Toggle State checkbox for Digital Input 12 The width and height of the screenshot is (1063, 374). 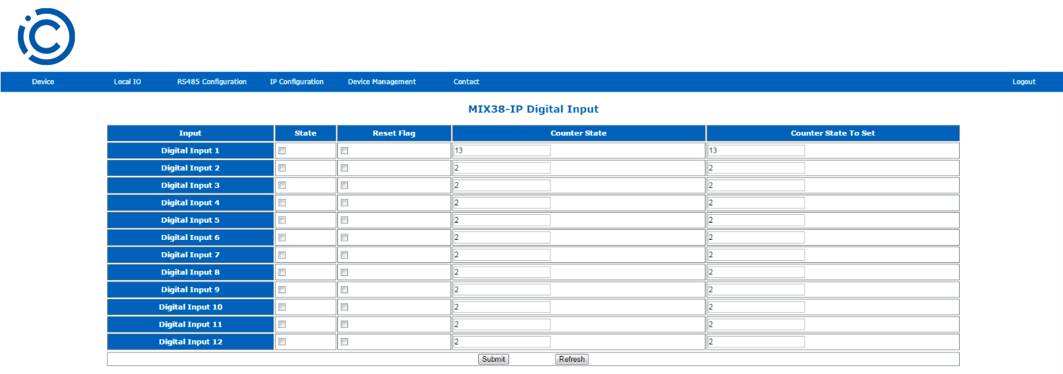282,342
